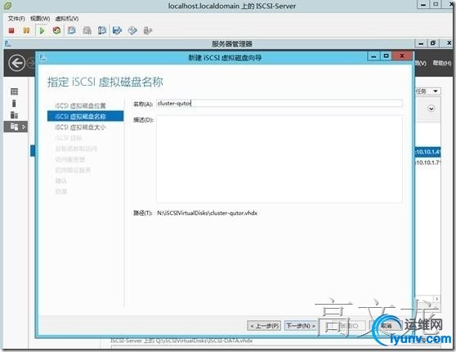Select the 10.10.1.4 row in Server Manager
Viewport: 456px width, 352px height.
pyautogui.click(x=427, y=152)
